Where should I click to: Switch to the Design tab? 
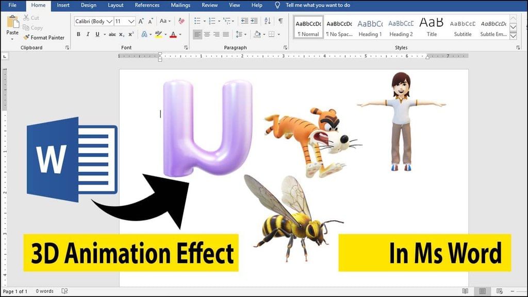point(89,5)
